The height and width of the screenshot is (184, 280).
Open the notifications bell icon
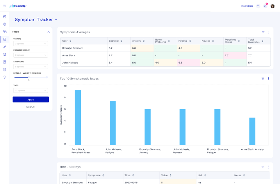pos(265,6)
